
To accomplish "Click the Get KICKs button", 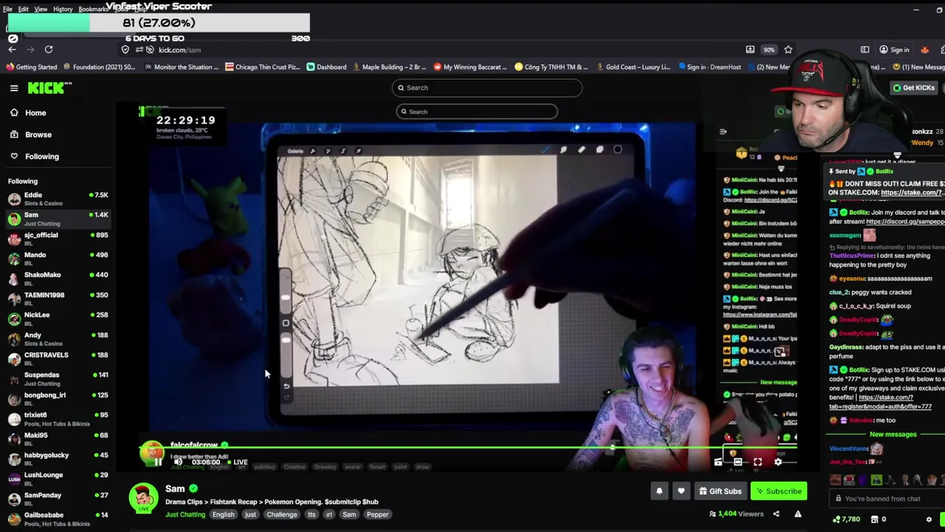I will point(913,88).
